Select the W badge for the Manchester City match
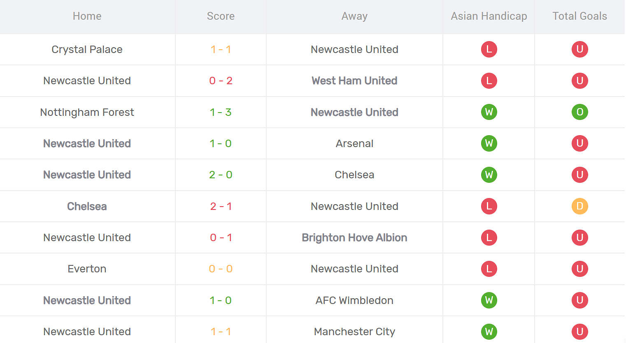Image resolution: width=626 pixels, height=343 pixels. tap(489, 331)
